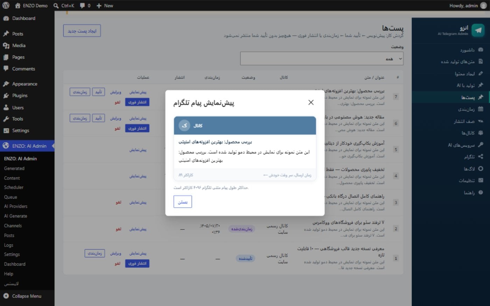Open the Ctrl+K search magnifier
Image resolution: width=490 pixels, height=306 pixels.
(x=56, y=6)
